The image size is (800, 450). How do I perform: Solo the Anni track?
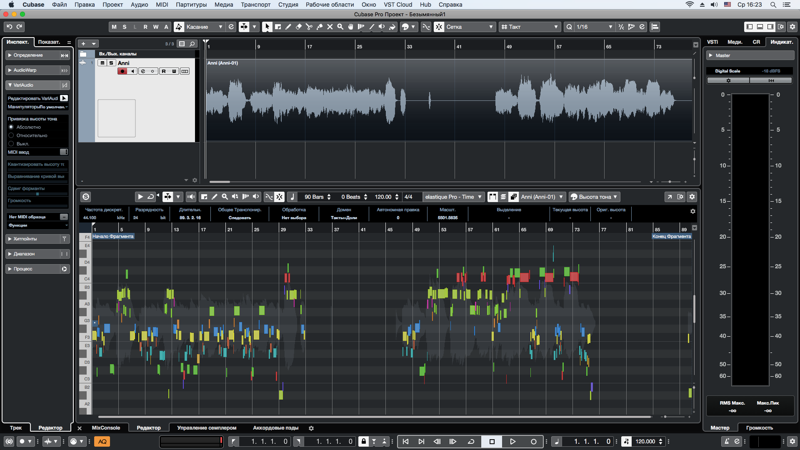click(x=111, y=63)
